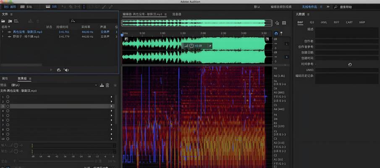Open effect menu arrow for slot 1
Image resolution: width=380 pixels, height=168 pixels.
pos(111,97)
